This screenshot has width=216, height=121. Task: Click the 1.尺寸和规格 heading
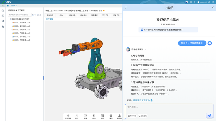[138, 56]
